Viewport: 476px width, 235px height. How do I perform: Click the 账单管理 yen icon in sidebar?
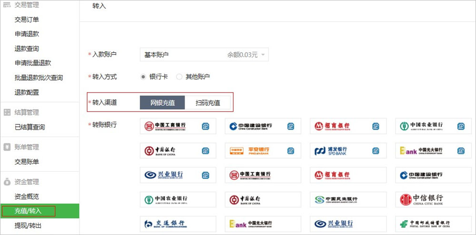point(7,147)
